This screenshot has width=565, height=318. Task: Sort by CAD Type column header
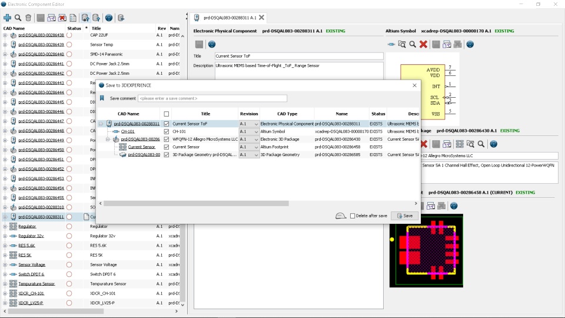pyautogui.click(x=287, y=114)
